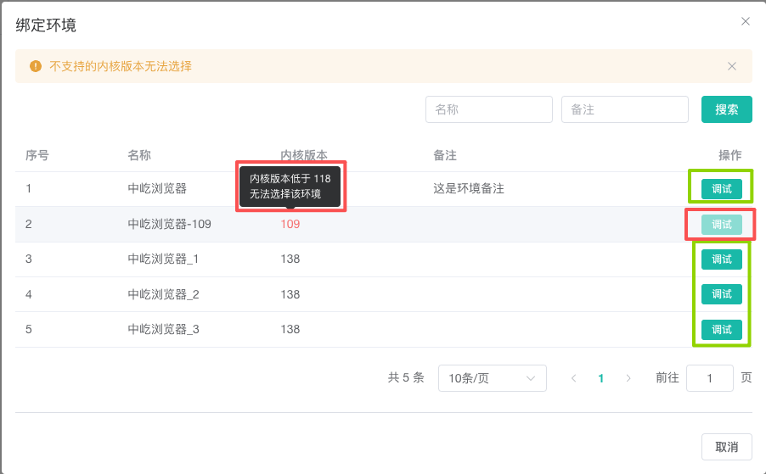Screen dimensions: 766x474
Task: Focus the 前往 page jump input
Action: click(709, 378)
